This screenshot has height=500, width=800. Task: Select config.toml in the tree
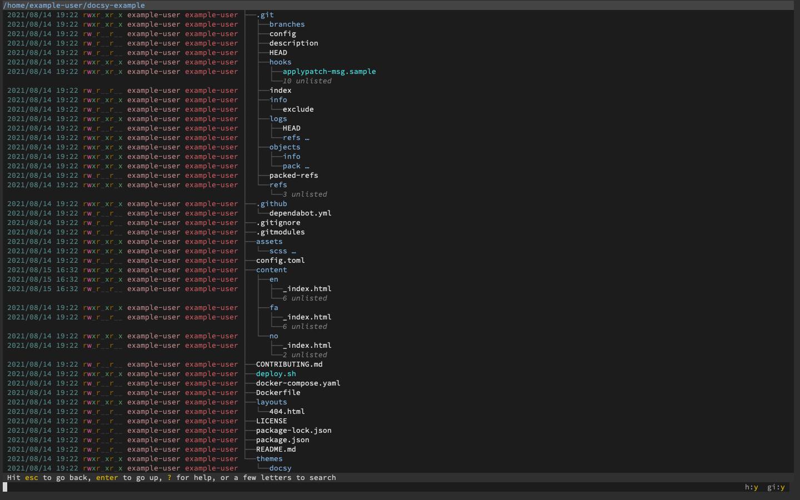click(280, 260)
